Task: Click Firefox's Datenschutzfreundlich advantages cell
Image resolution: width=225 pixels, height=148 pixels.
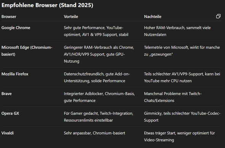Action: [x=97, y=77]
